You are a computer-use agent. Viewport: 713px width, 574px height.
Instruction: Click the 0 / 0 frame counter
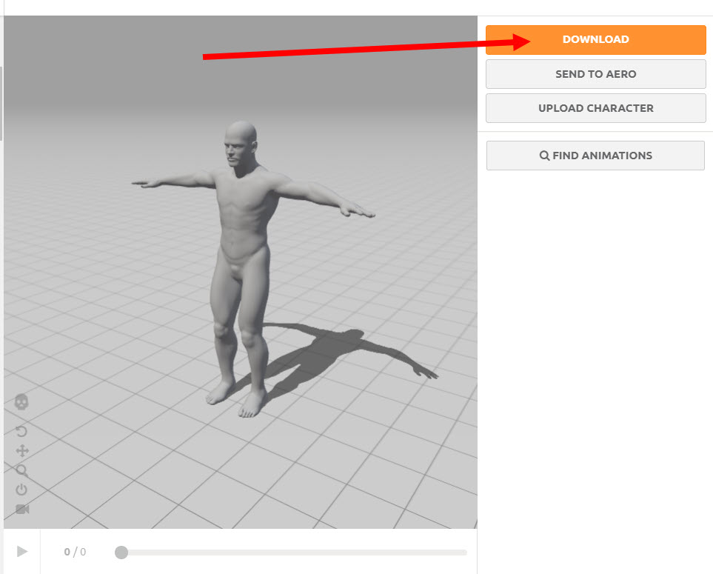point(75,552)
